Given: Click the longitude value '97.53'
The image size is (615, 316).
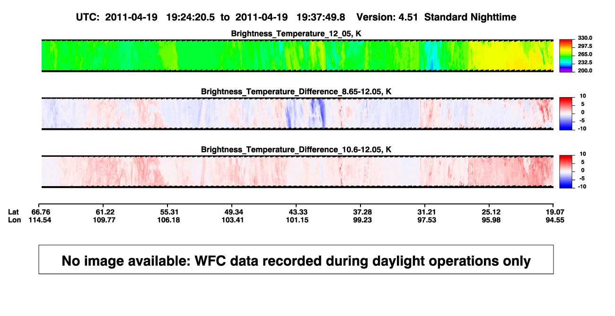Looking at the screenshot, I should 426,220.
